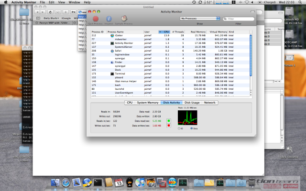
Task: Click the Inspect info icon
Action: click(x=109, y=19)
